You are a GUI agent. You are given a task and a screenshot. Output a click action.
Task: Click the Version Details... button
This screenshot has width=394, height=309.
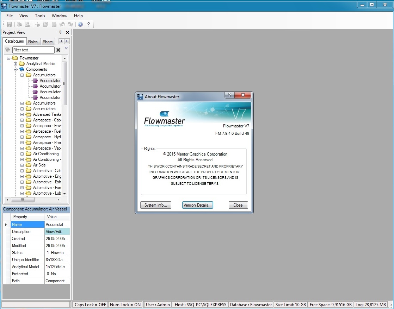[197, 205]
